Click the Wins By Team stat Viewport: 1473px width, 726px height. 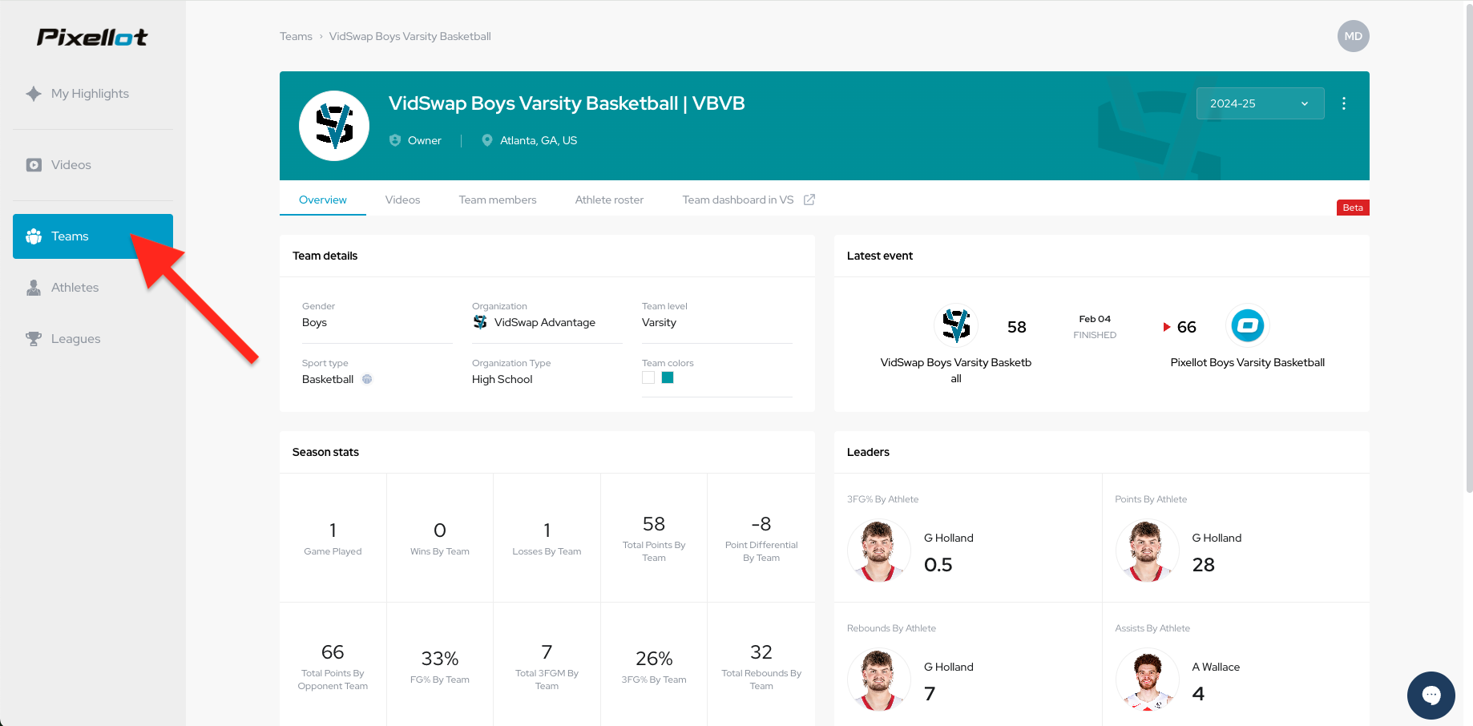440,538
